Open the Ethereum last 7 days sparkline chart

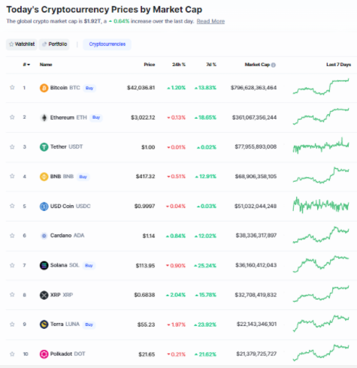(x=321, y=116)
